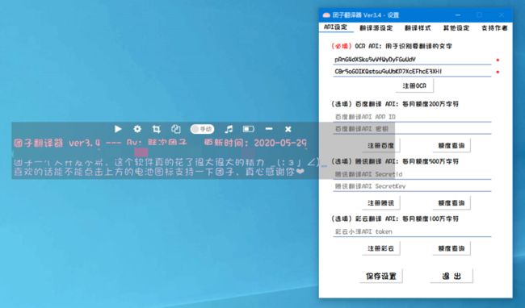This screenshot has width=525, height=308.
Task: Start translation with the play icon
Action: click(118, 129)
